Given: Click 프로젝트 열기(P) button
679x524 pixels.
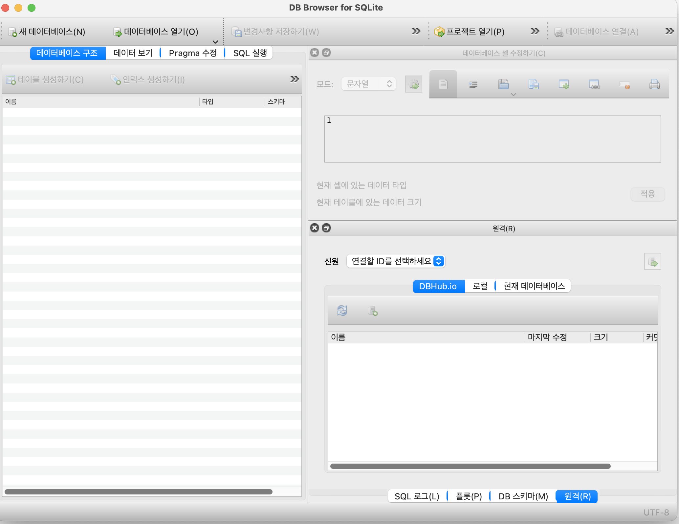Looking at the screenshot, I should point(470,32).
